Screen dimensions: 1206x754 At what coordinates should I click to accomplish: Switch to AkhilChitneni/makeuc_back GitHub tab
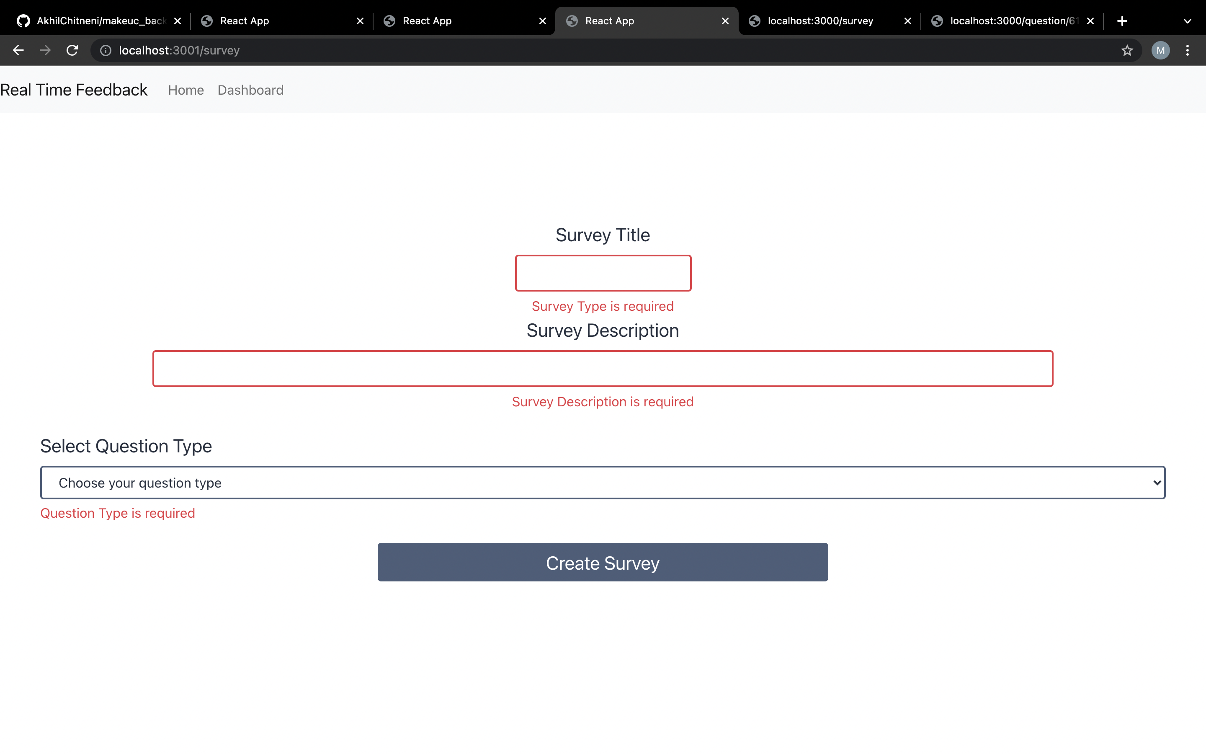click(x=95, y=21)
